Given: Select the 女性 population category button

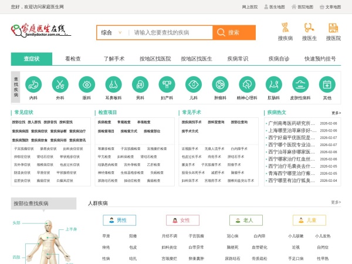Looking at the screenshot, I should pyautogui.click(x=182, y=220).
